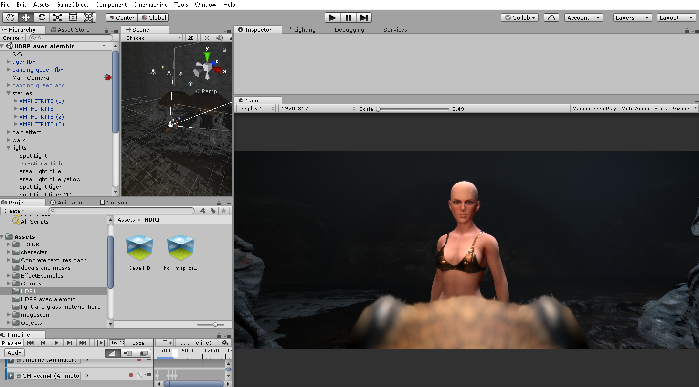Open the 1920x817 resolution dropdown
This screenshot has height=387, width=699.
click(318, 108)
